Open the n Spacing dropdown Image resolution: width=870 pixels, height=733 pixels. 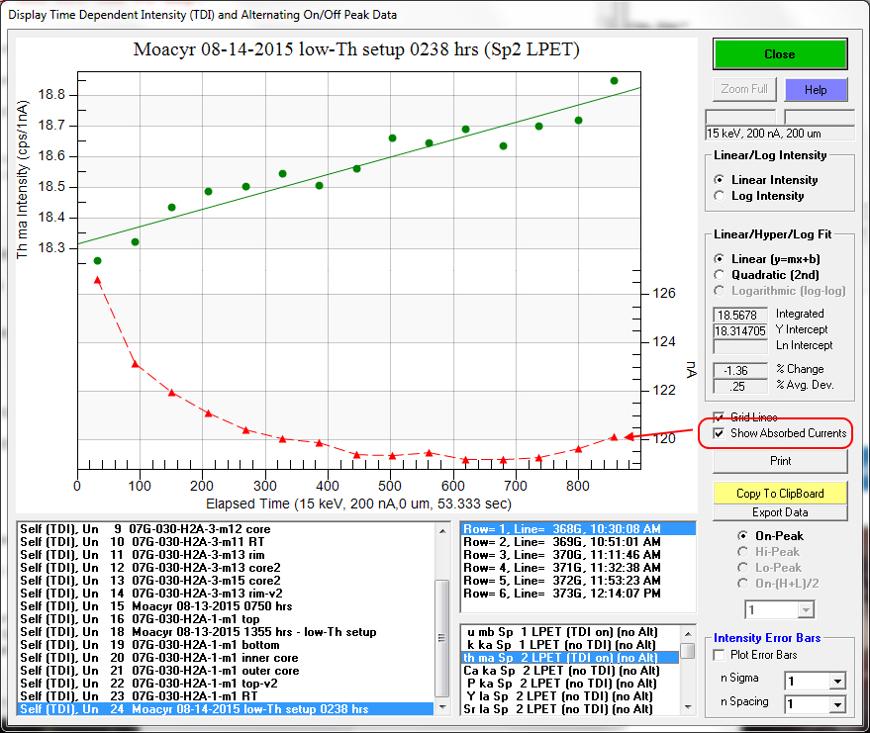[837, 704]
